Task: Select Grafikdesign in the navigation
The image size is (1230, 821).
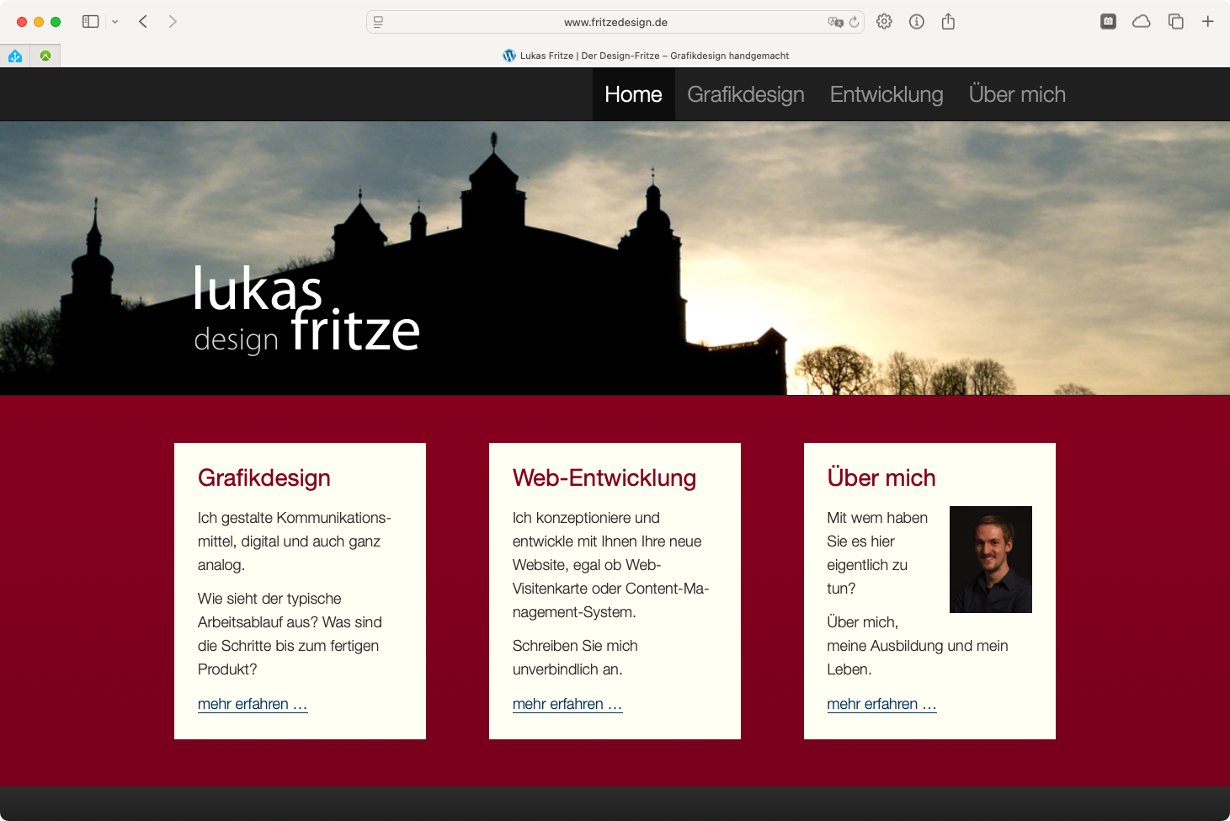Action: (x=746, y=94)
